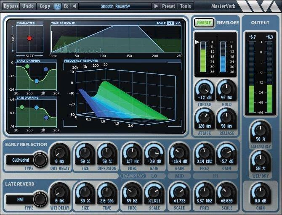Open the Smooth Reverb preset name field

(x=115, y=6)
